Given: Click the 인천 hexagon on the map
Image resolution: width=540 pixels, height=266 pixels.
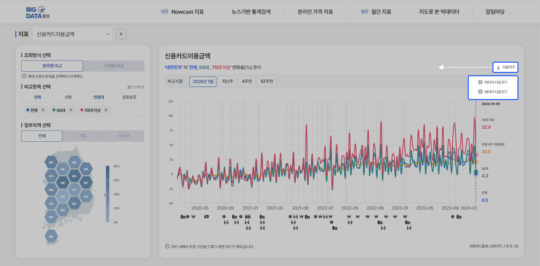Looking at the screenshot, I should click(x=51, y=162).
